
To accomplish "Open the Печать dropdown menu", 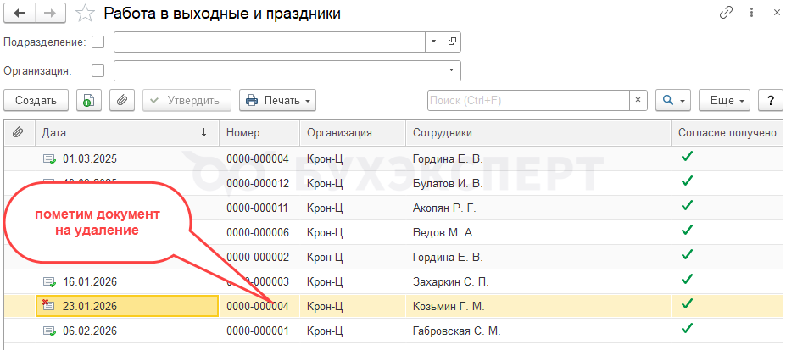I will click(x=278, y=100).
